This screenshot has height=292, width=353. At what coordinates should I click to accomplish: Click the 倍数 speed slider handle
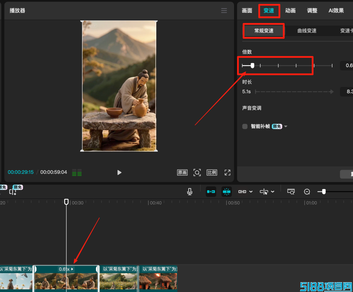[x=252, y=65]
